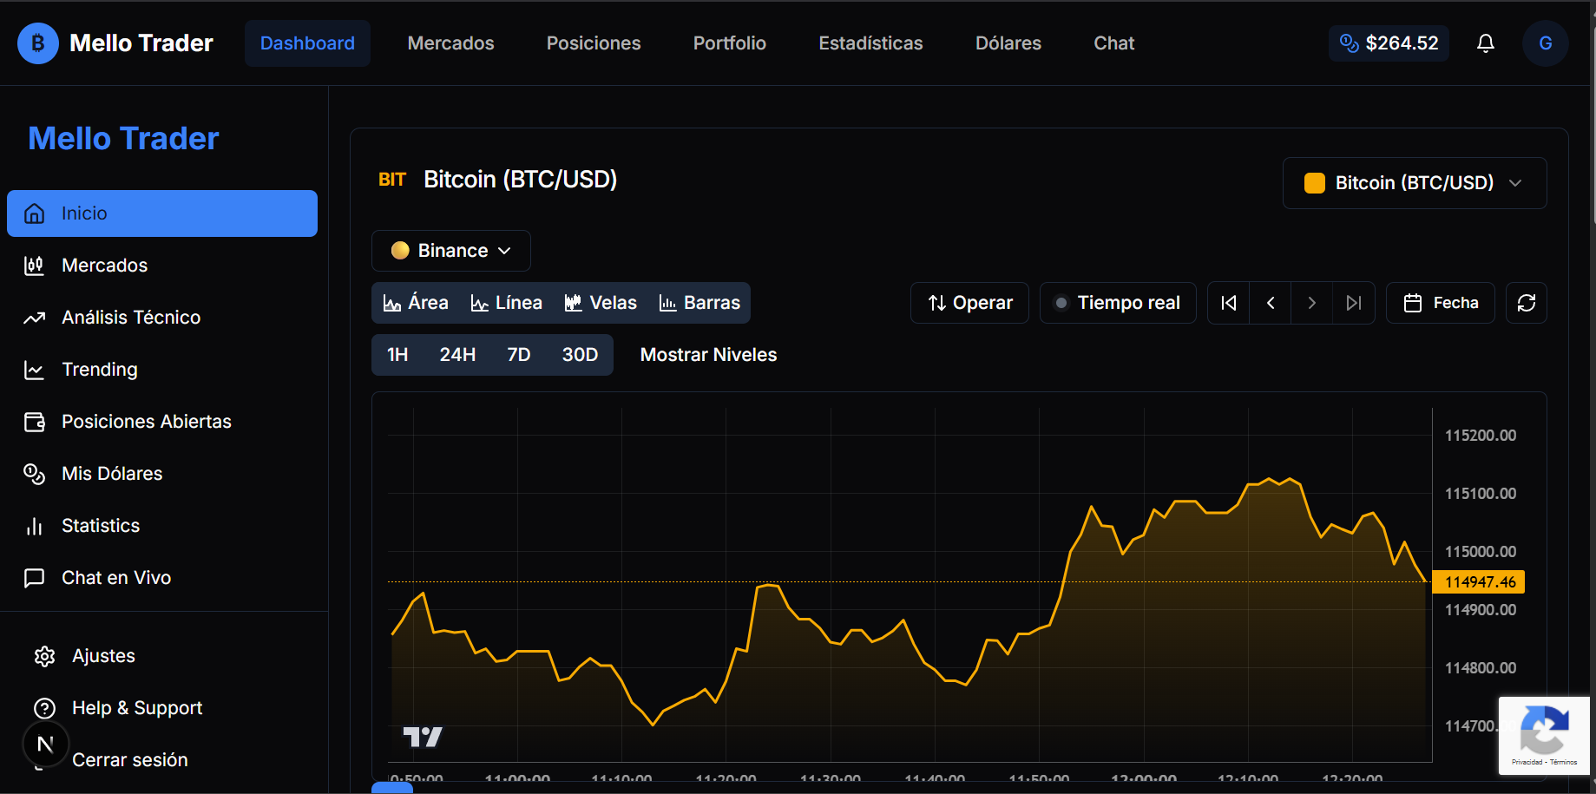Open the notifications bell
Image resolution: width=1596 pixels, height=794 pixels.
tap(1485, 43)
